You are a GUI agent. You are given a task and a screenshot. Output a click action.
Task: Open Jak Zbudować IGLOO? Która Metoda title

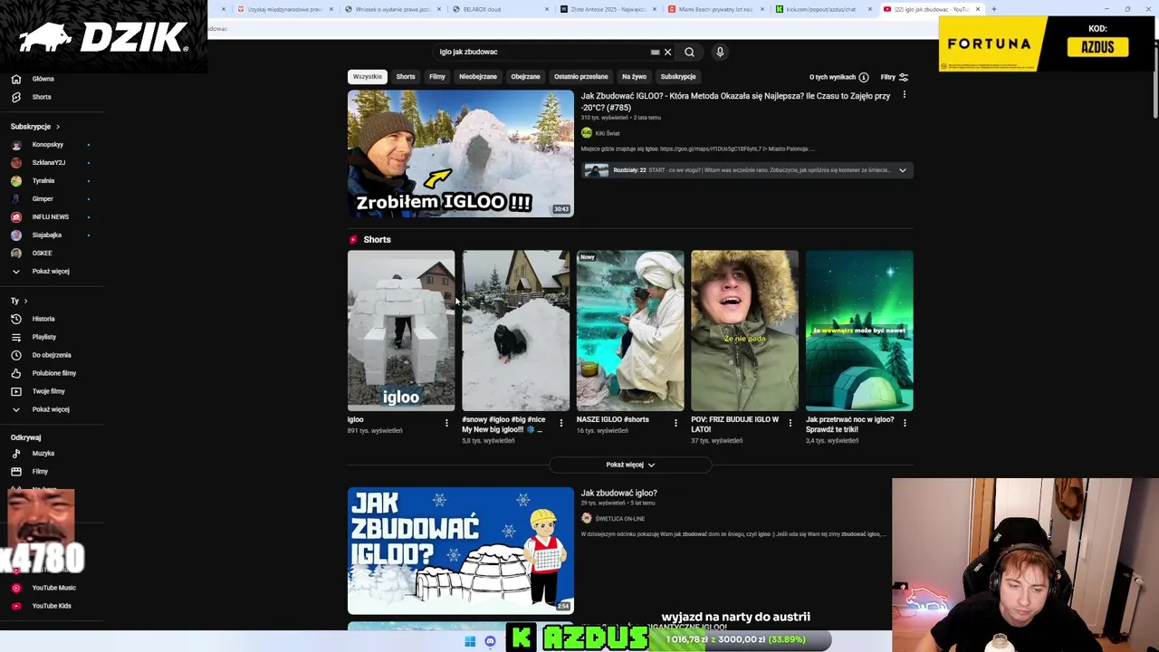(x=735, y=101)
